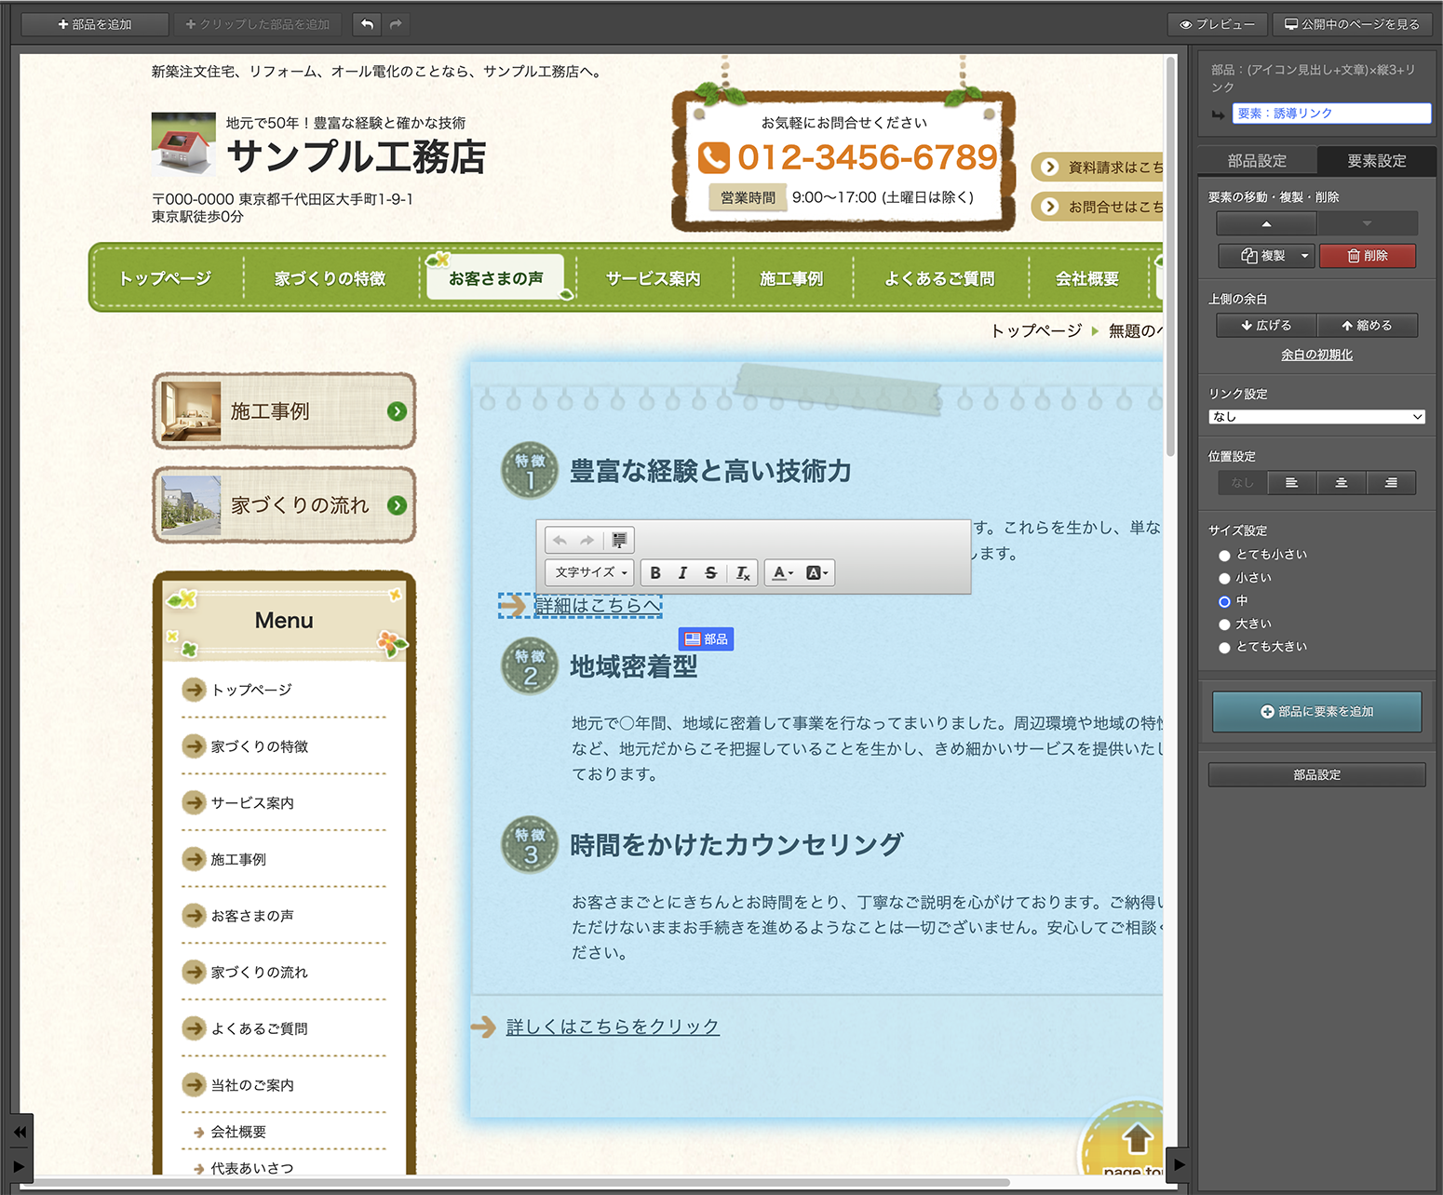Choose the とても大きい size option

[1224, 647]
